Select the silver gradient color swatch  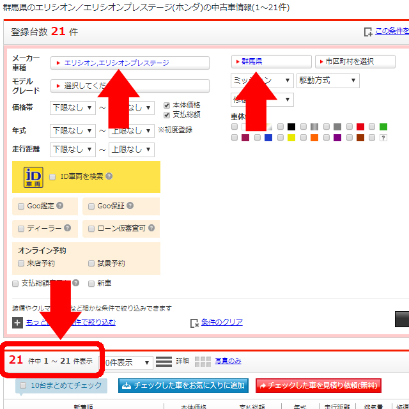click(314, 127)
